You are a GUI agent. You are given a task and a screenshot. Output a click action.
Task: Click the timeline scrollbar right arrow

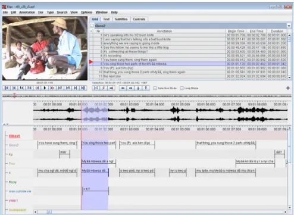point(285,212)
